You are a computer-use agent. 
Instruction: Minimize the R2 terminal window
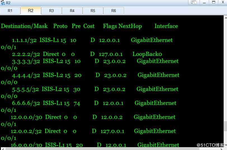(x=204, y=2)
